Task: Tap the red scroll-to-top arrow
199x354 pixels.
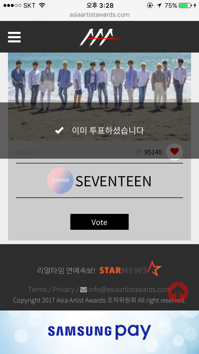Action: pos(178,292)
